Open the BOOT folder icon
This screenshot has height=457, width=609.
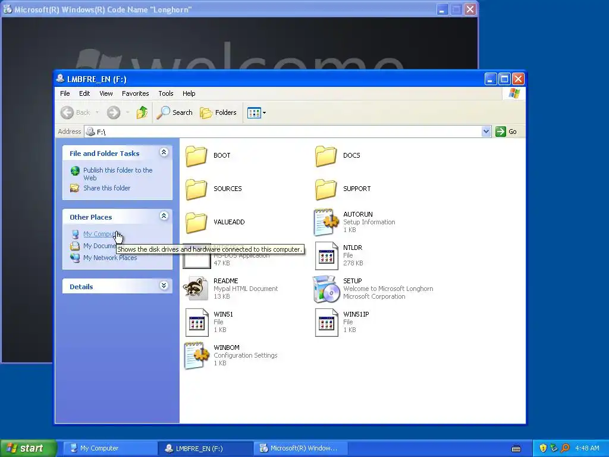pos(196,156)
